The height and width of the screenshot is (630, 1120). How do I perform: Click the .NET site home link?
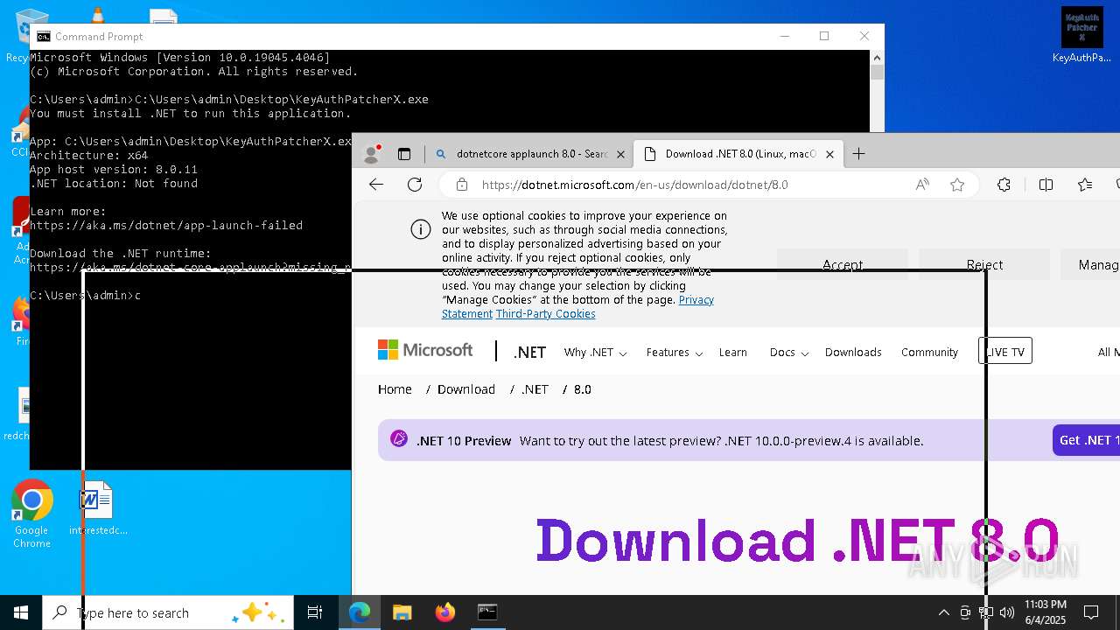pyautogui.click(x=529, y=352)
